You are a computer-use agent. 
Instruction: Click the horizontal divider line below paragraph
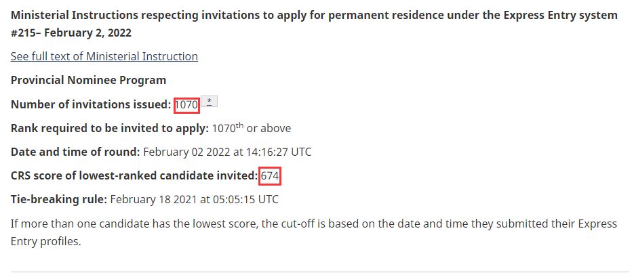[x=317, y=272]
